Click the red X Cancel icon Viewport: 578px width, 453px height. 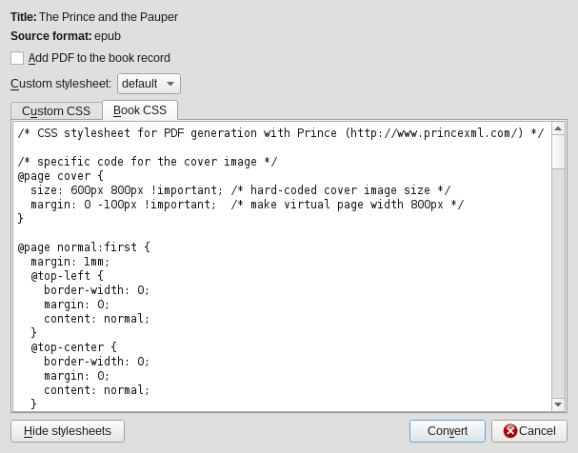point(510,431)
